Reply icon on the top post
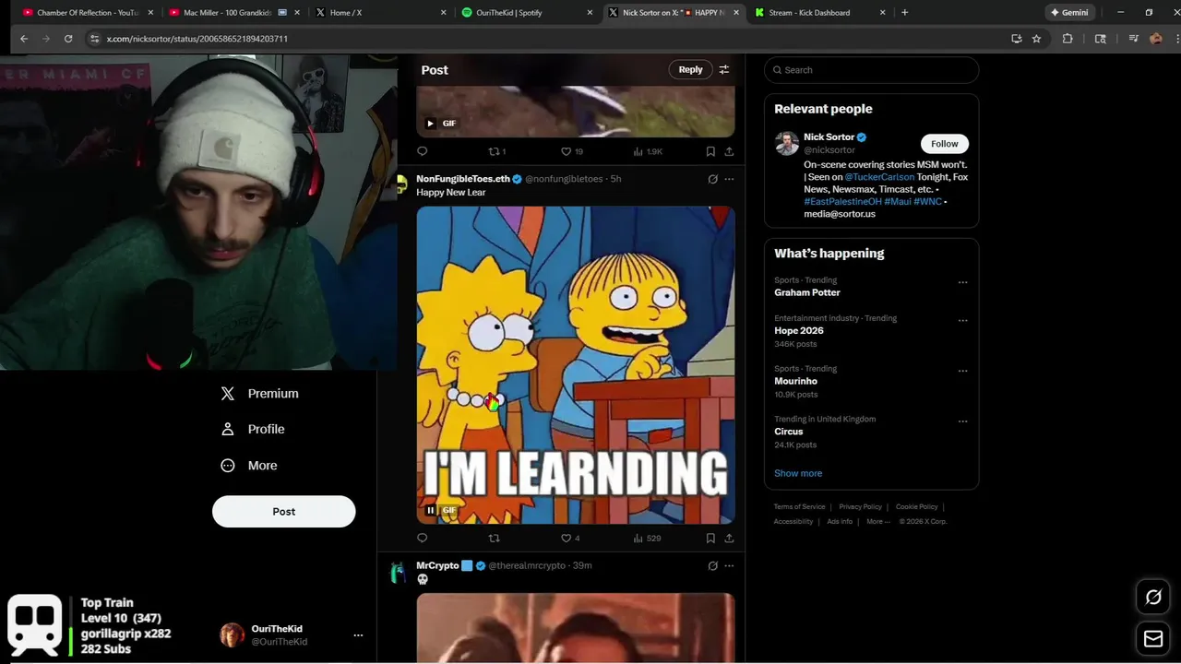1181x664 pixels. pyautogui.click(x=423, y=151)
